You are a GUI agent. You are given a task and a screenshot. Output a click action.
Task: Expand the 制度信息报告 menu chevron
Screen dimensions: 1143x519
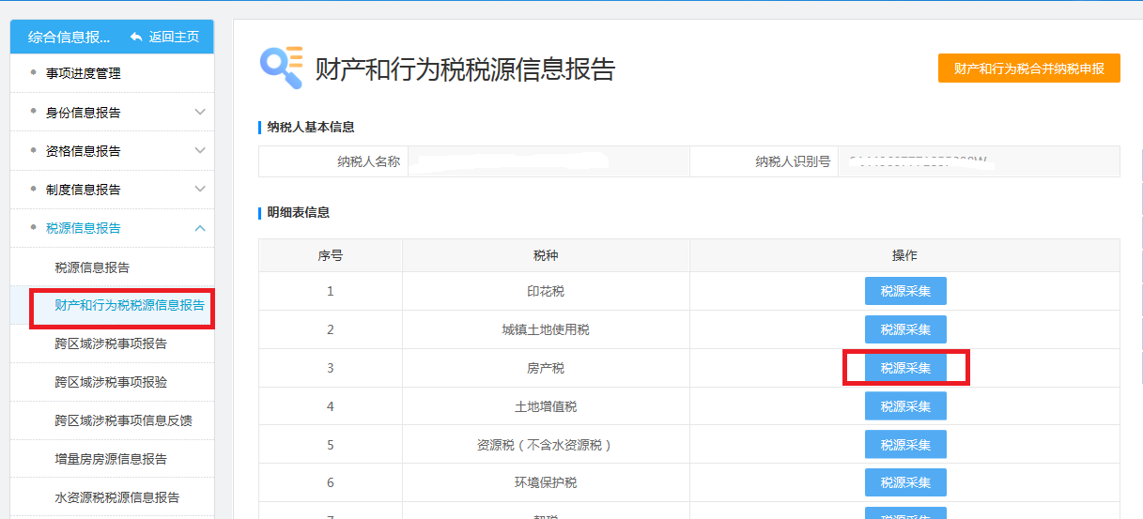200,189
